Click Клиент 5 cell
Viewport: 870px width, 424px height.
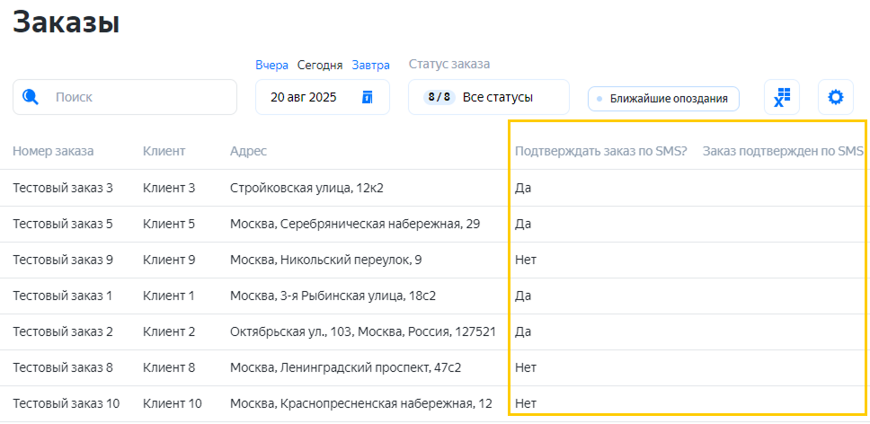169,224
